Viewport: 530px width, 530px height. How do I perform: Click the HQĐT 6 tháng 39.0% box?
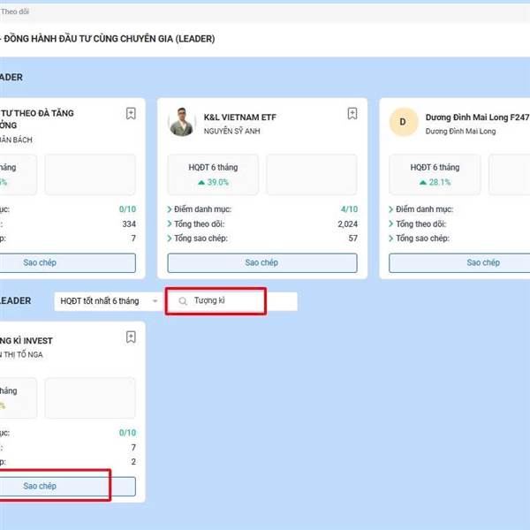213,175
